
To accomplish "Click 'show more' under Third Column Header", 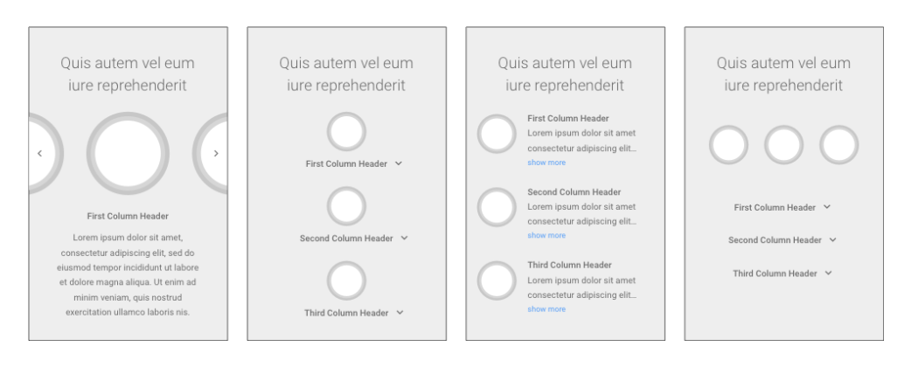I will [546, 309].
